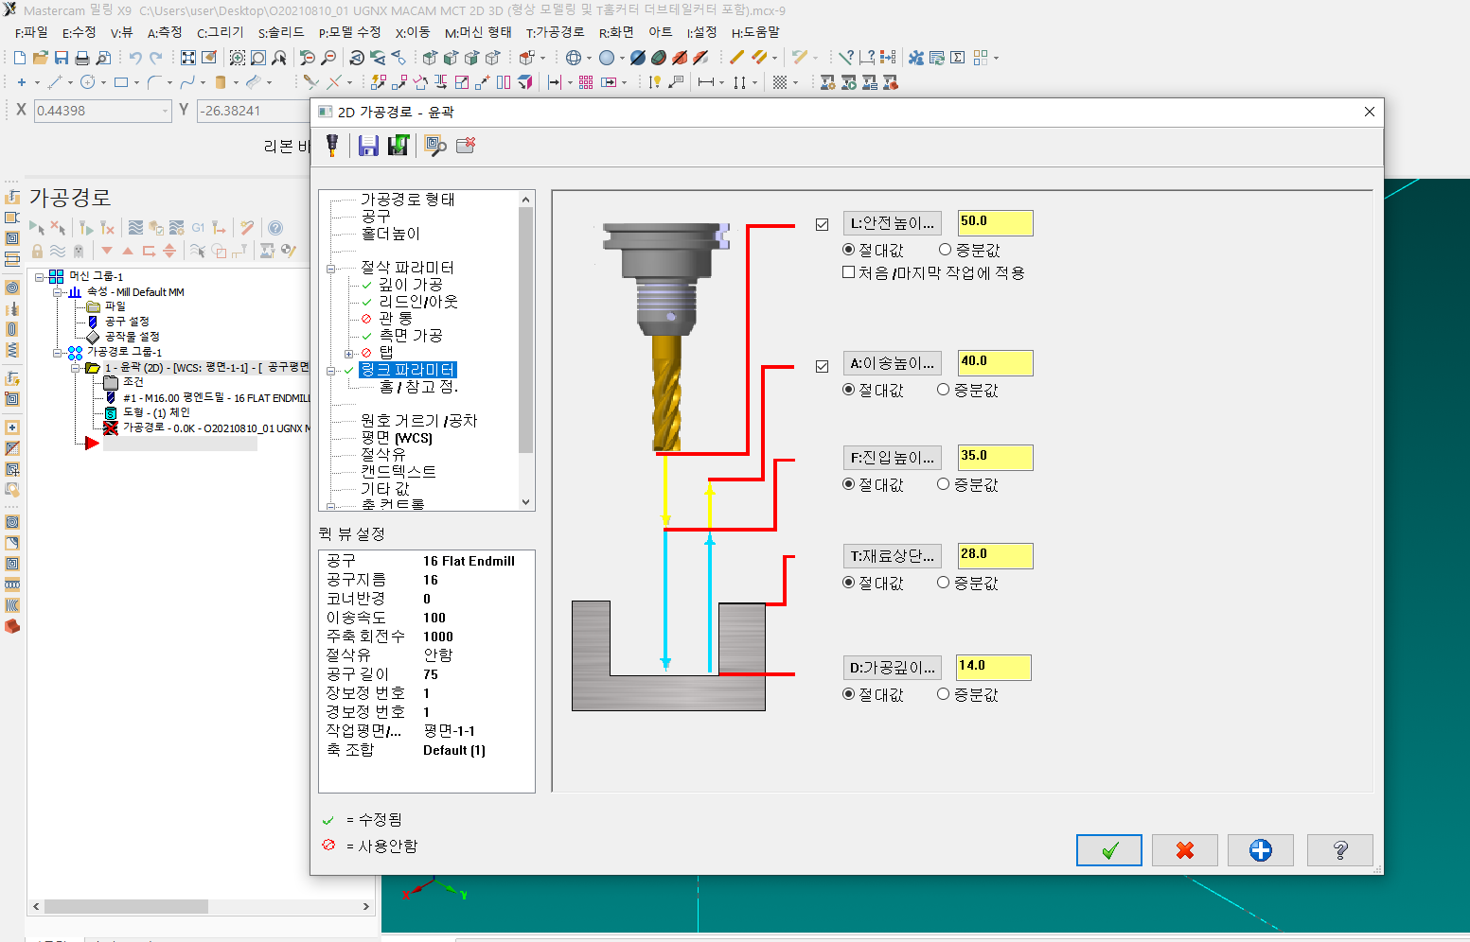Click the L:안전 높이 button

[893, 223]
